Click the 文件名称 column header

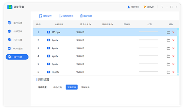click(x=59, y=25)
